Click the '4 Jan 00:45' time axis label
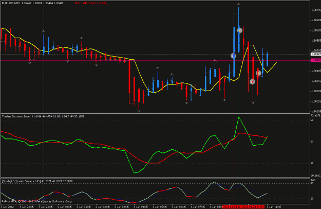This screenshot has height=209, width=321. (x=65, y=207)
